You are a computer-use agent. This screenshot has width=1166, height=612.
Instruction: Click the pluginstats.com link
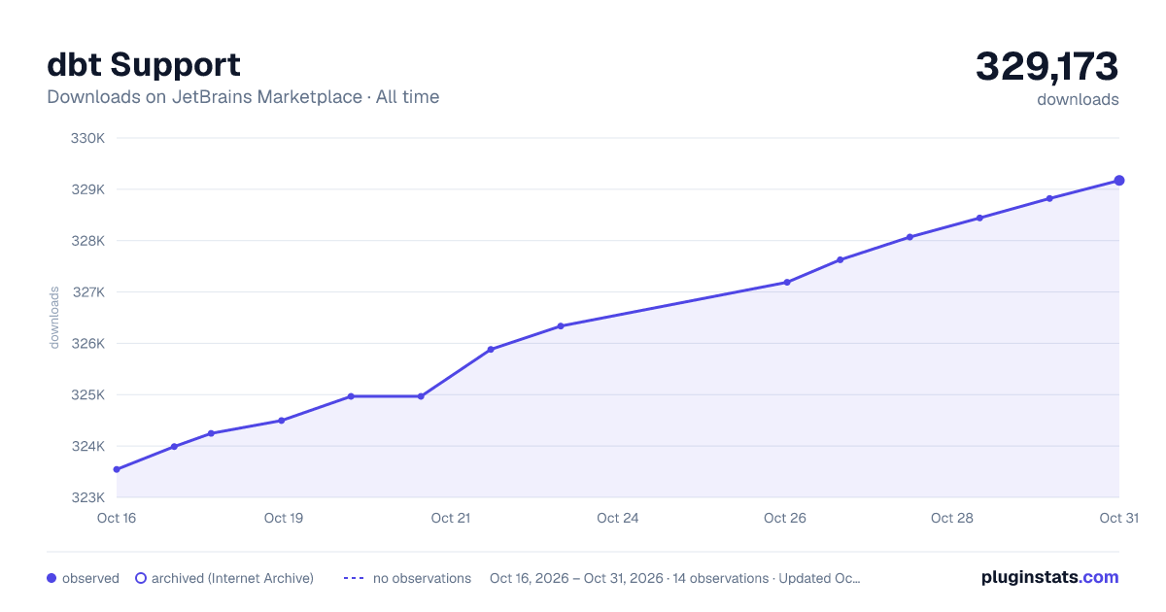tap(1049, 577)
